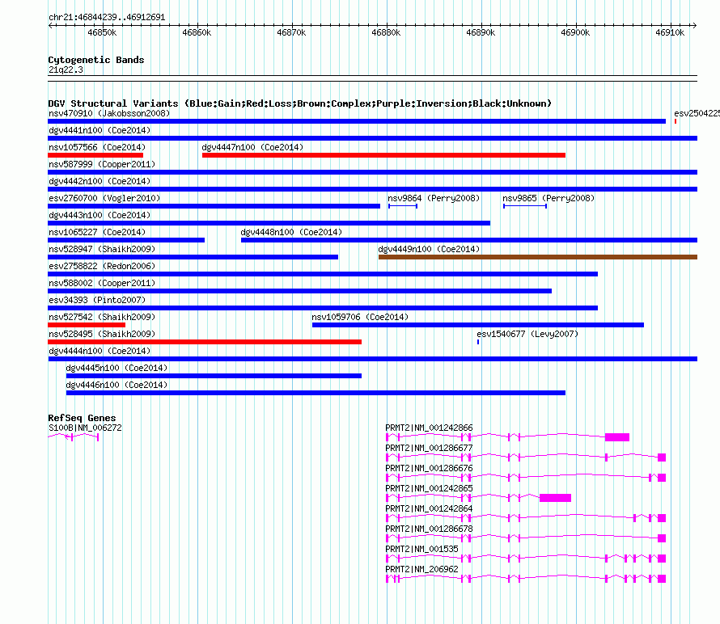The image size is (720, 624).
Task: Click the 46890k ruler tick label
Action: [481, 32]
